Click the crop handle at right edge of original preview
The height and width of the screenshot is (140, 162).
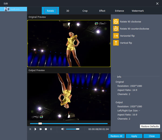(110, 43)
